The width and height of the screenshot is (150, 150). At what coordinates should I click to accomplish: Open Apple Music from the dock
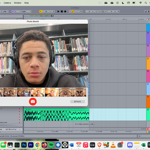coord(85,145)
